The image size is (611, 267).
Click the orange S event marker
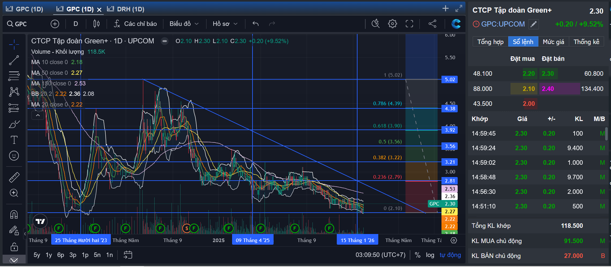(186, 228)
